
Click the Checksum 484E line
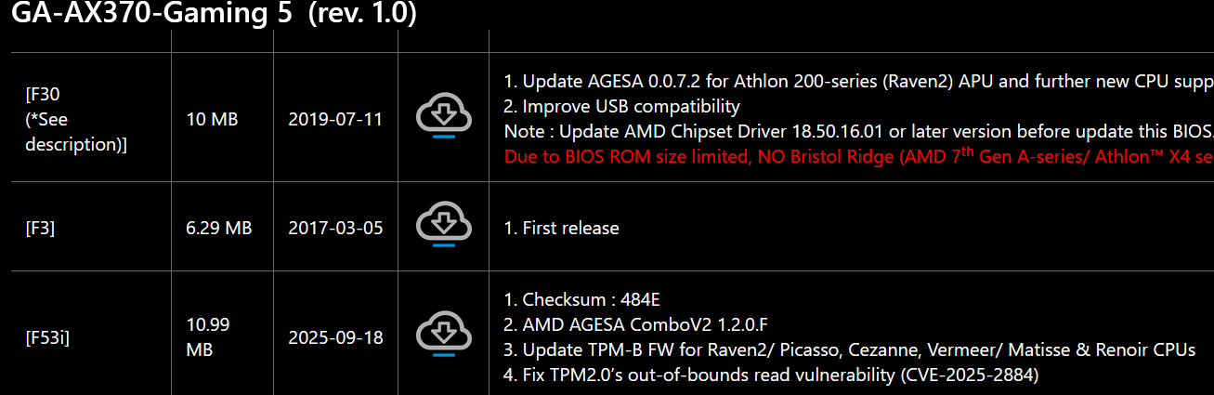[582, 299]
